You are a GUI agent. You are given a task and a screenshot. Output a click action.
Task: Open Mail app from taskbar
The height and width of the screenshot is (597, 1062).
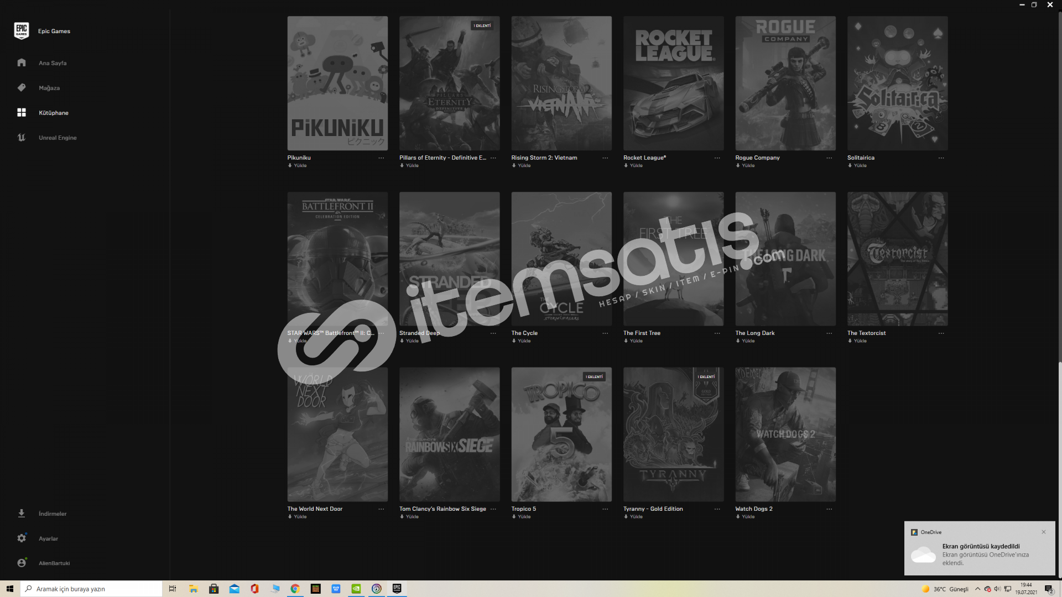[234, 589]
